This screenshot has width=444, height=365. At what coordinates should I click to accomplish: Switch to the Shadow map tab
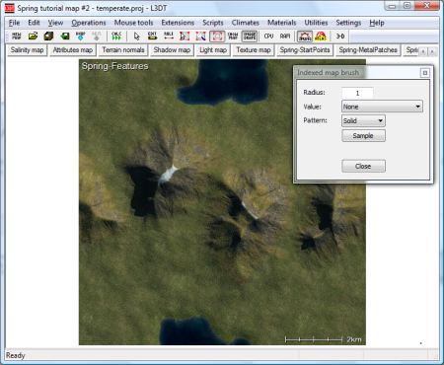tap(172, 50)
